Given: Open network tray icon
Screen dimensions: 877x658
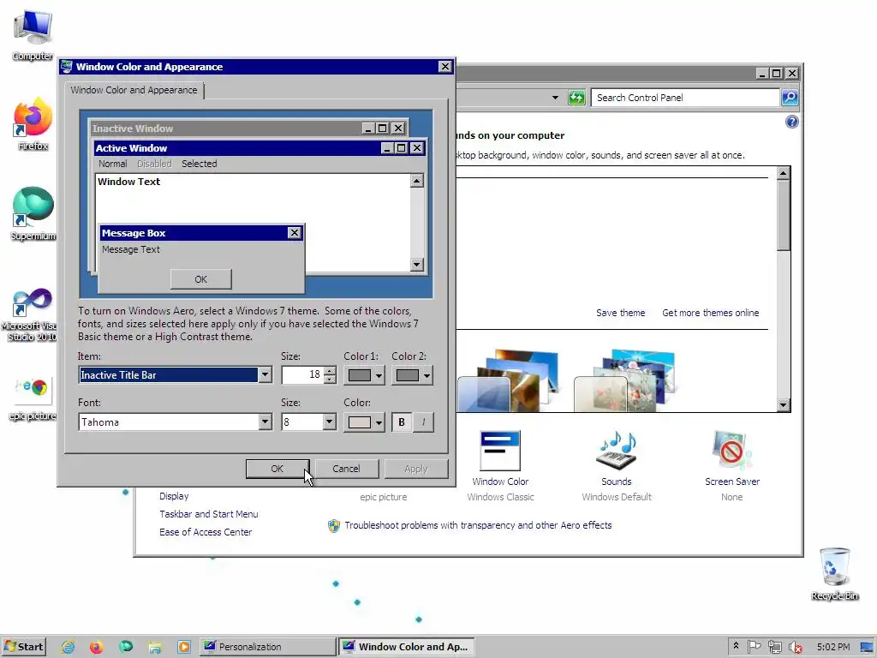Looking at the screenshot, I should [774, 647].
